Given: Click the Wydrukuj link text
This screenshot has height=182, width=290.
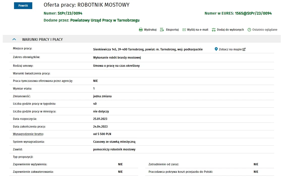Looking at the screenshot, I should [x=150, y=30].
